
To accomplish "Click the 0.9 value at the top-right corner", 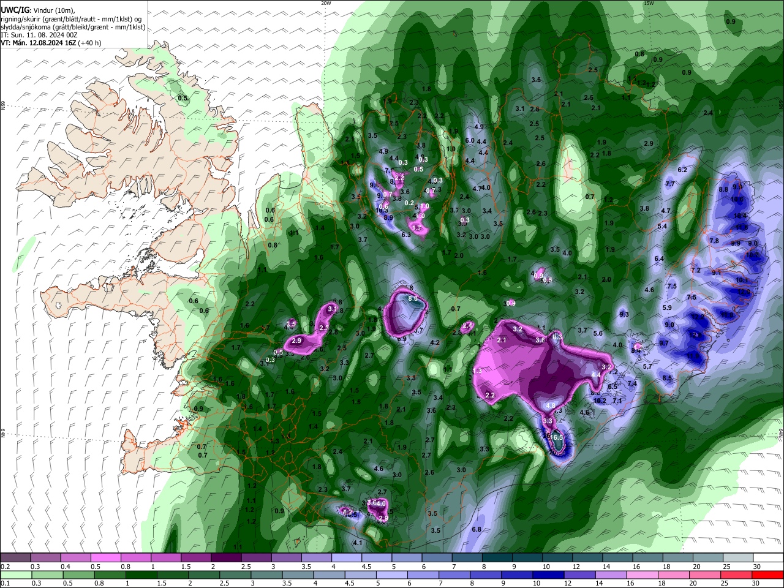I will 730,21.
